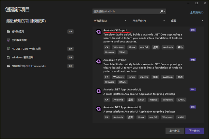Click the new badge on Avalonia C# Project

coord(193,30)
